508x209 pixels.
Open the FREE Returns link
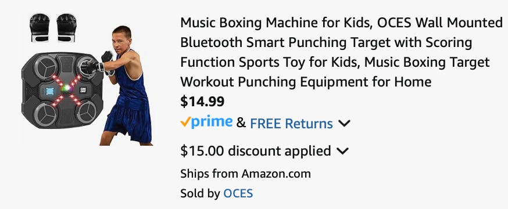click(291, 124)
